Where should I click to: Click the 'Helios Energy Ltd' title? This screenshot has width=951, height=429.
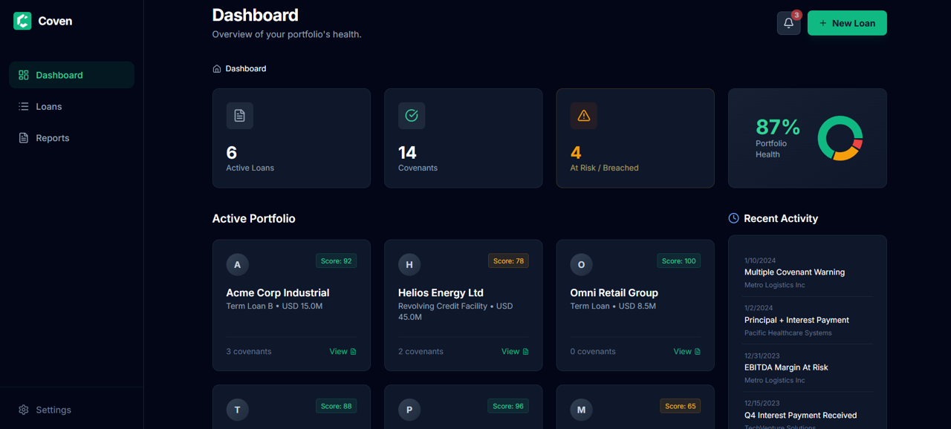(441, 293)
